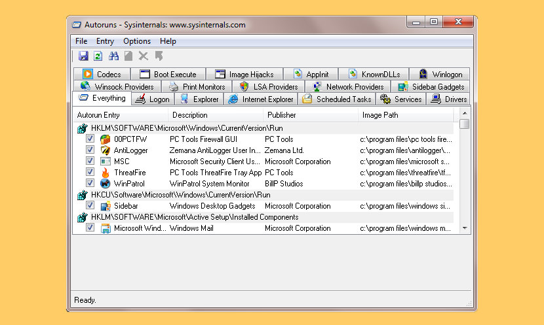Viewport: 544px width, 325px height.
Task: Click the AntiLogger shield icon
Action: tap(105, 150)
